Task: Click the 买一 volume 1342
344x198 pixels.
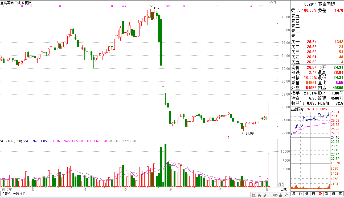Action: [339, 42]
